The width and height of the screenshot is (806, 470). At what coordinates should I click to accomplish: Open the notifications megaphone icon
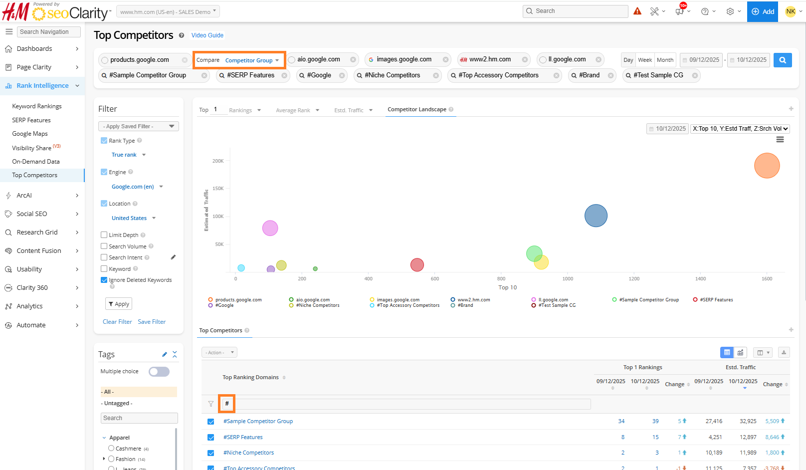point(680,11)
